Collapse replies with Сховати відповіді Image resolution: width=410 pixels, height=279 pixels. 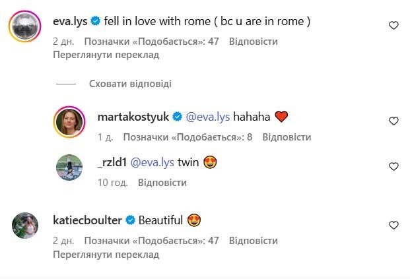(x=130, y=84)
